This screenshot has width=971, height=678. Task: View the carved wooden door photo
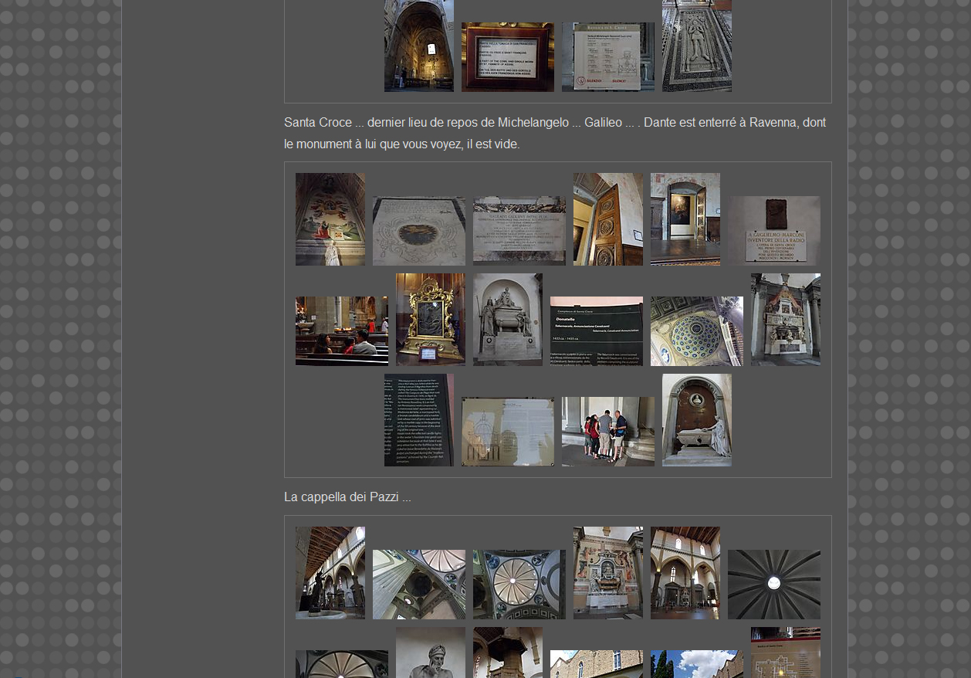(607, 219)
